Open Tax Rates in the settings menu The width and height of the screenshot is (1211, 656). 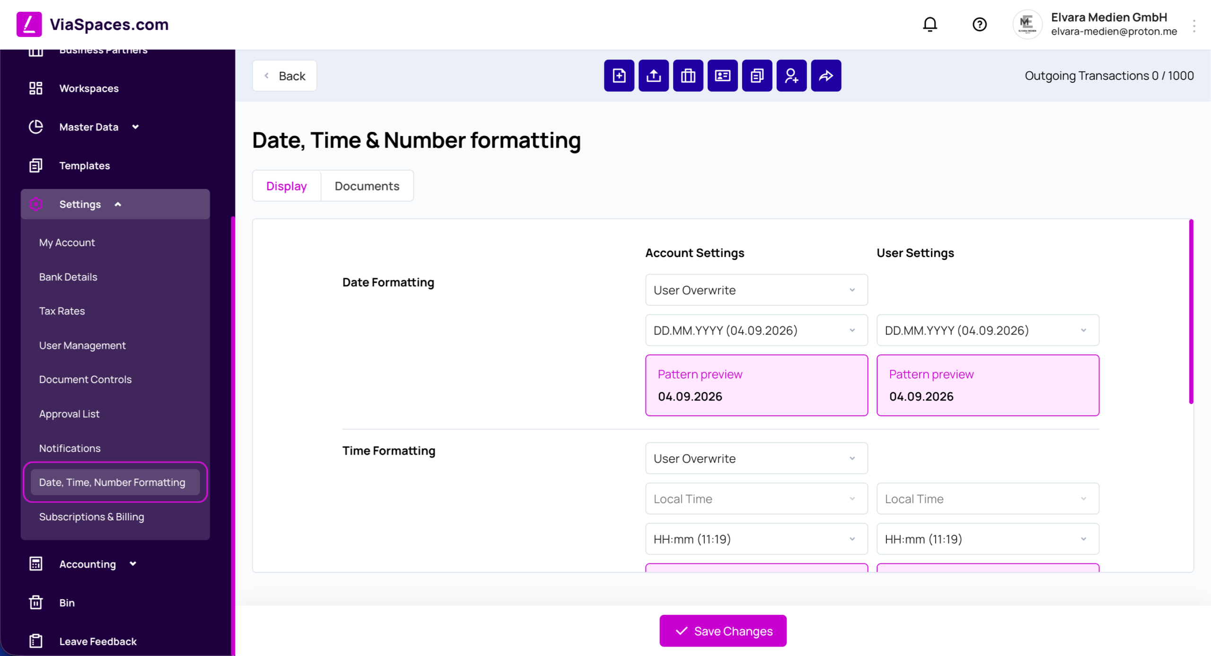[62, 311]
